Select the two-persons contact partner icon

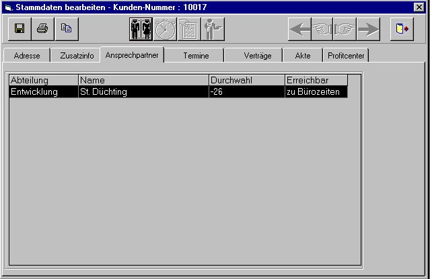tap(141, 30)
